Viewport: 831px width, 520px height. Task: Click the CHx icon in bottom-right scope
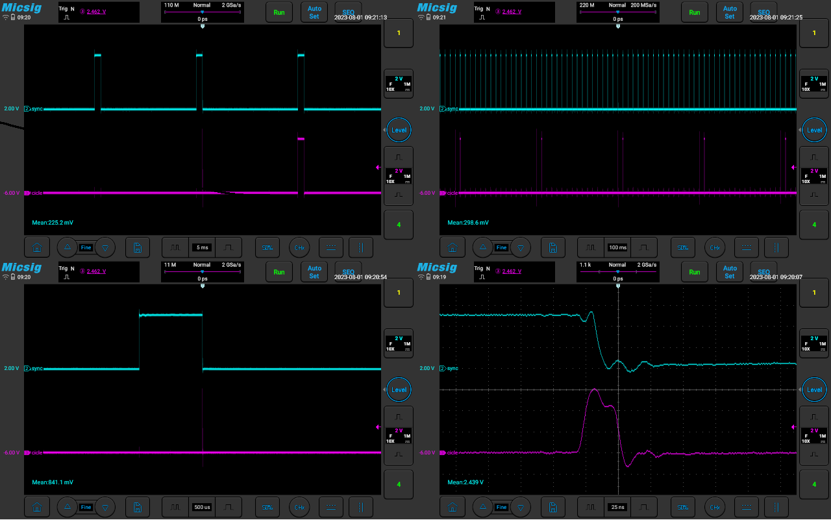click(x=714, y=507)
